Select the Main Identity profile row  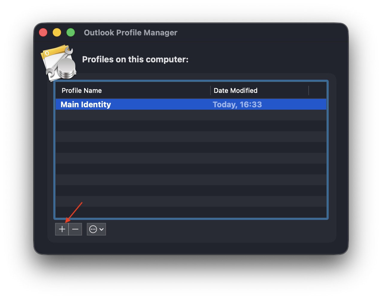[x=191, y=104]
